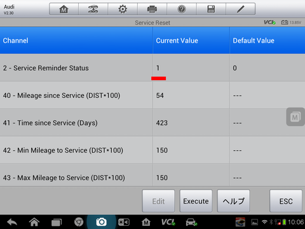Click the Current Value column header

pyautogui.click(x=191, y=40)
